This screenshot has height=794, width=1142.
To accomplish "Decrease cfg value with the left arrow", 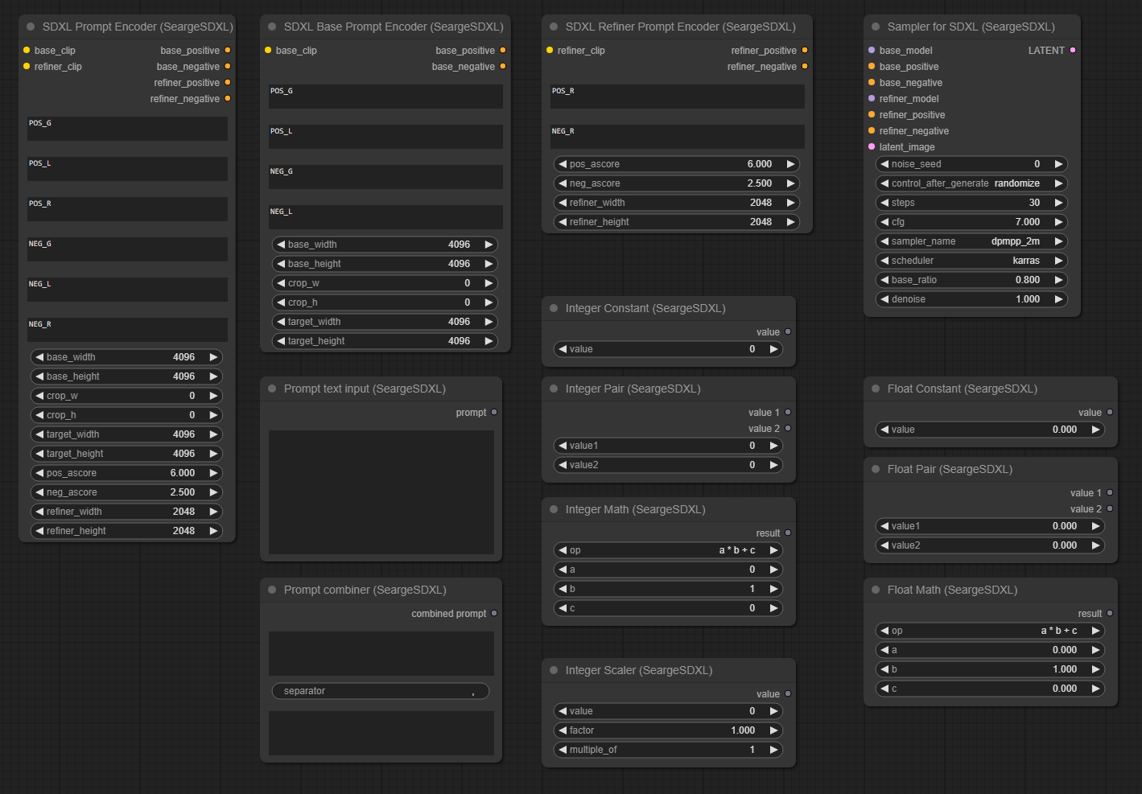I will click(x=884, y=222).
